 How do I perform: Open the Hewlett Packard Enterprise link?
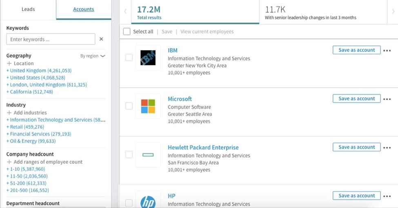pyautogui.click(x=203, y=147)
